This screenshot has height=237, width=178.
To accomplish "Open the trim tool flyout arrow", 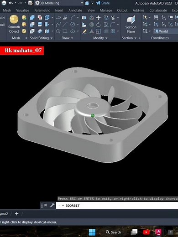I will coord(118,18).
